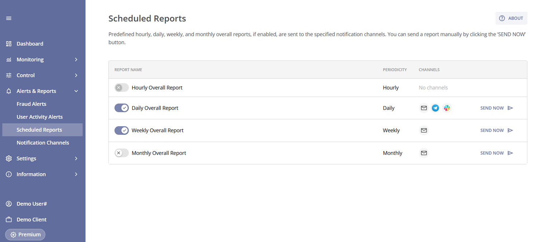Enable the Monthly Overall Report toggle
This screenshot has width=545, height=242.
coord(121,153)
